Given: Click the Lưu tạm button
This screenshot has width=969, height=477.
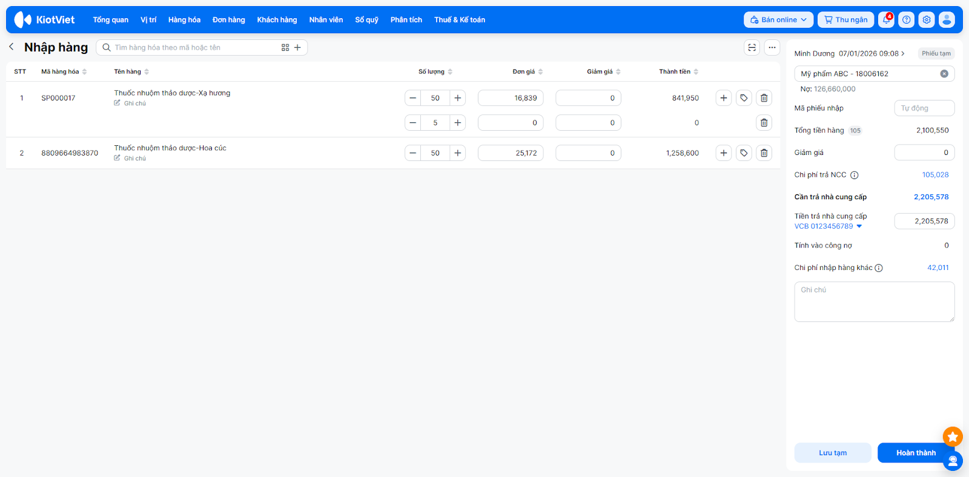Looking at the screenshot, I should [833, 453].
